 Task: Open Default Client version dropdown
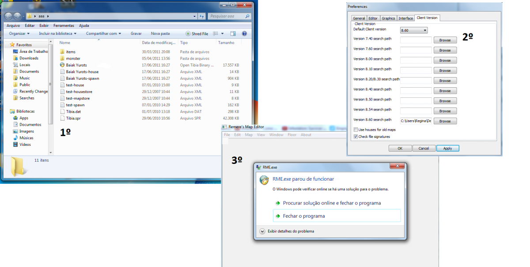click(x=414, y=30)
